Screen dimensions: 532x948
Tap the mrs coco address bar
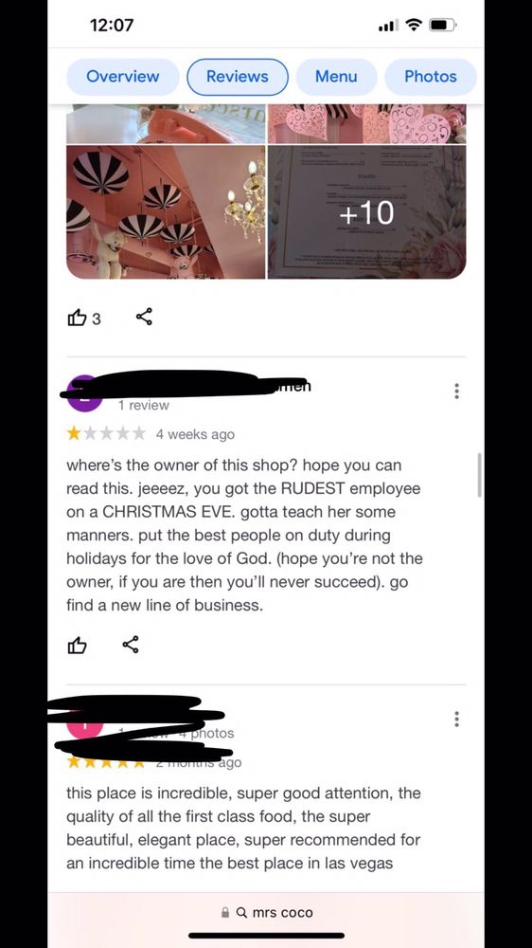266,912
